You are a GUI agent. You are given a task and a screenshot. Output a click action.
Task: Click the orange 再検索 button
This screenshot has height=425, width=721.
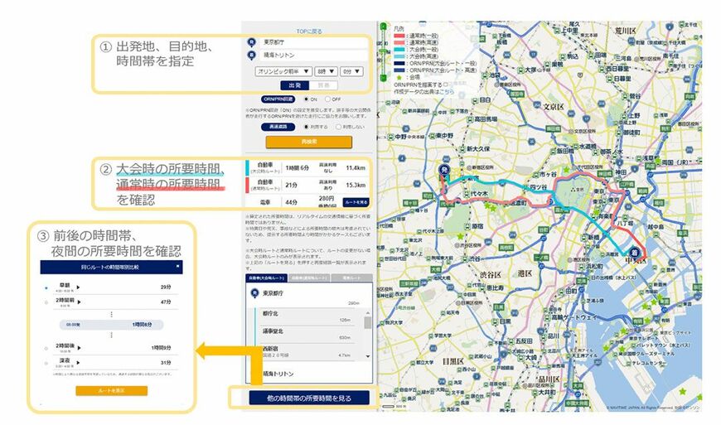tap(308, 142)
